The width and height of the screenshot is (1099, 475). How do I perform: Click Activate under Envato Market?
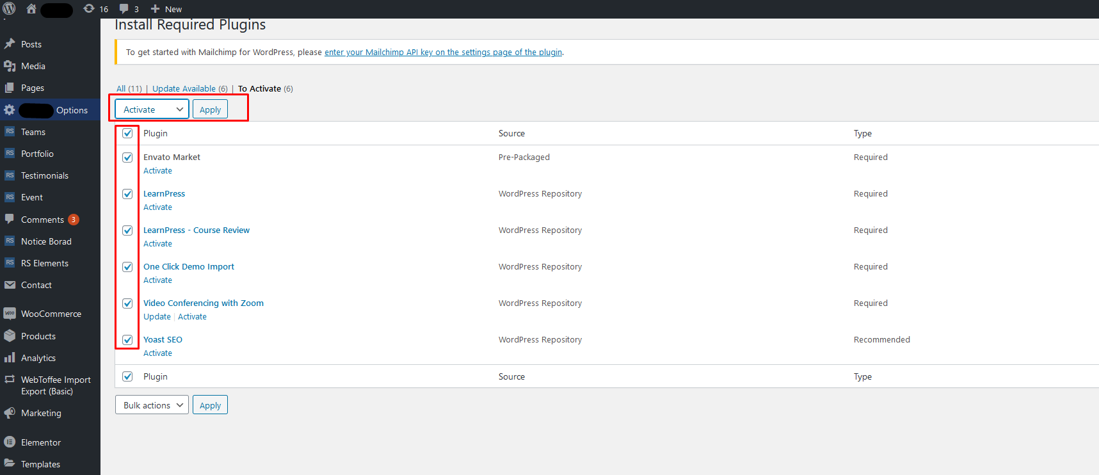(x=157, y=171)
